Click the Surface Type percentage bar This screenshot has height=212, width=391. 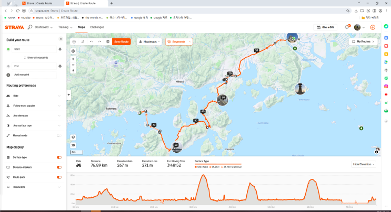(218, 164)
